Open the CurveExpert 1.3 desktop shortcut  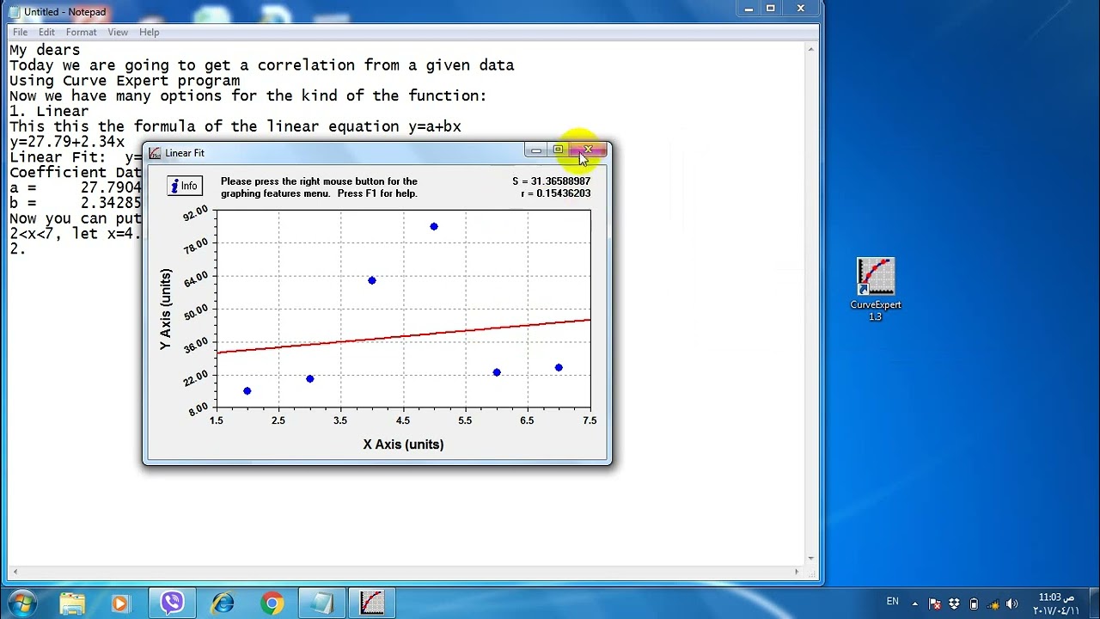pyautogui.click(x=875, y=290)
